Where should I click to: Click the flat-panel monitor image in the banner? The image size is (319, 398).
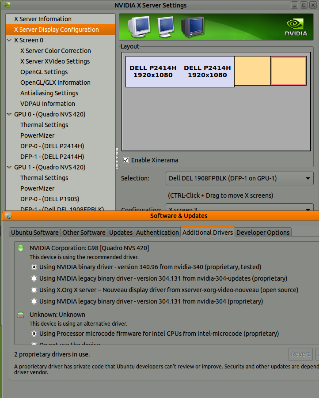tap(166, 26)
